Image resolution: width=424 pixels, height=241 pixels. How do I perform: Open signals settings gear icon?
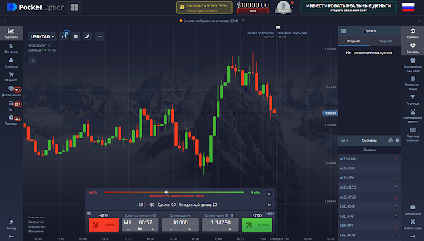pos(397,140)
